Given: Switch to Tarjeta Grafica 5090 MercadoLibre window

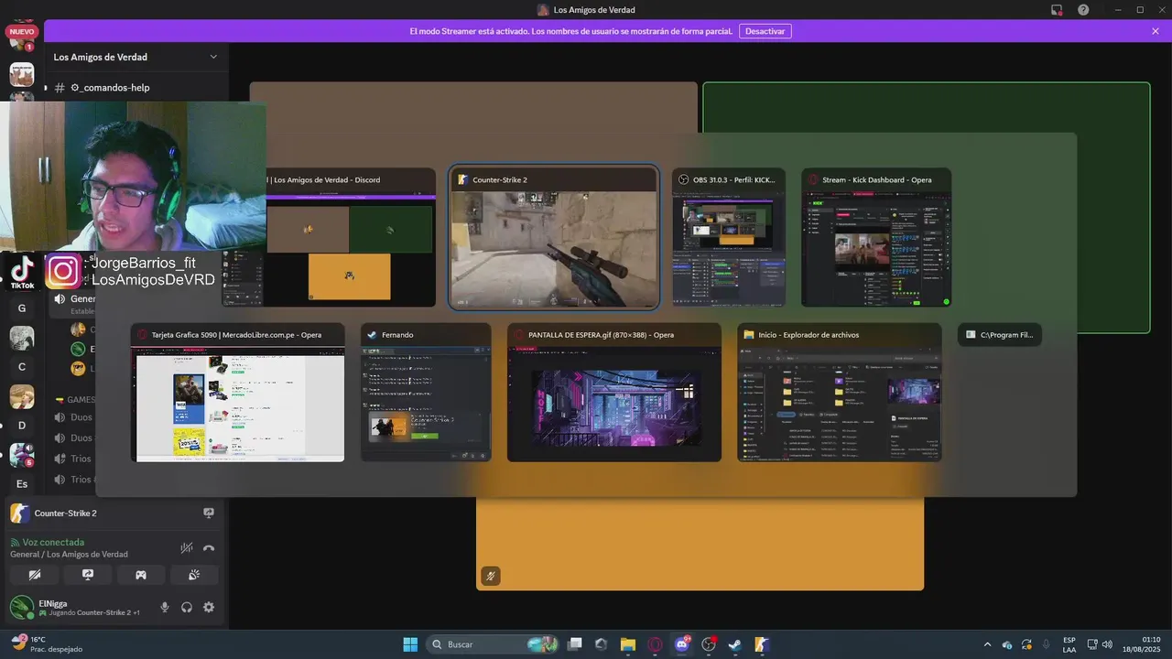Looking at the screenshot, I should 238,393.
